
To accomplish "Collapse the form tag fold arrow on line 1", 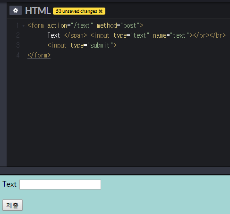I will point(24,26).
